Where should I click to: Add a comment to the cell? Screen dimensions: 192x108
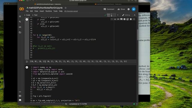click(x=121, y=19)
